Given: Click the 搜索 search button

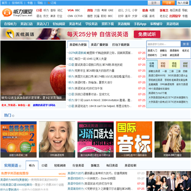Looking at the screenshot, I should click(186, 44).
